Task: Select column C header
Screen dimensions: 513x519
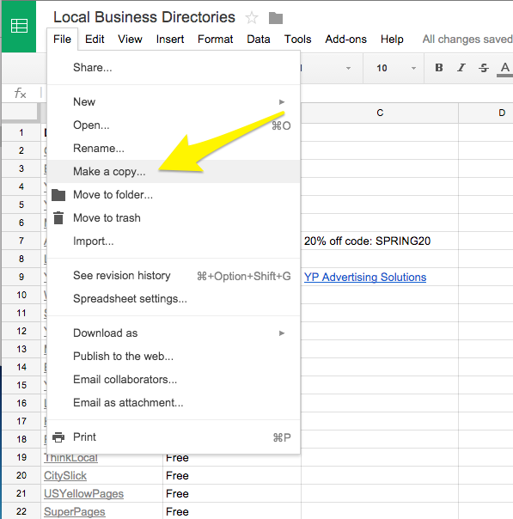Action: click(x=380, y=113)
